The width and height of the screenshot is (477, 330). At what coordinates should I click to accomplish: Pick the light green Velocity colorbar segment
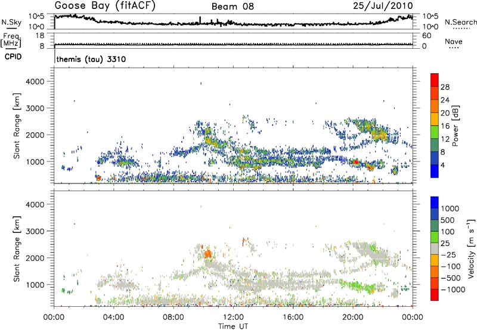pos(435,237)
